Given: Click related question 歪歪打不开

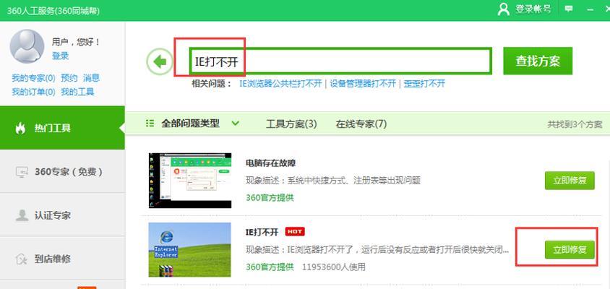Looking at the screenshot, I should 424,84.
